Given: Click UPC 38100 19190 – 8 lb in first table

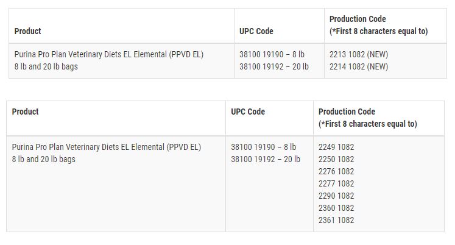Looking at the screenshot, I should (x=272, y=54).
